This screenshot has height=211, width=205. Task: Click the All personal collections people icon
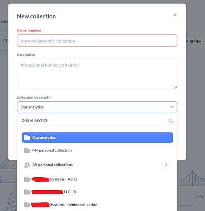pyautogui.click(x=27, y=165)
